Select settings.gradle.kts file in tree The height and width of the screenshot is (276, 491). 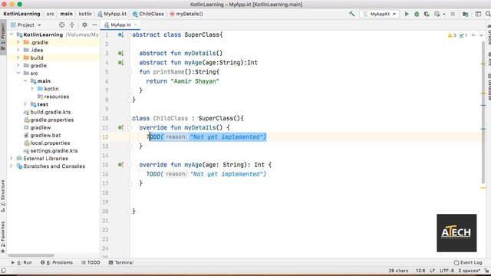pyautogui.click(x=51, y=150)
